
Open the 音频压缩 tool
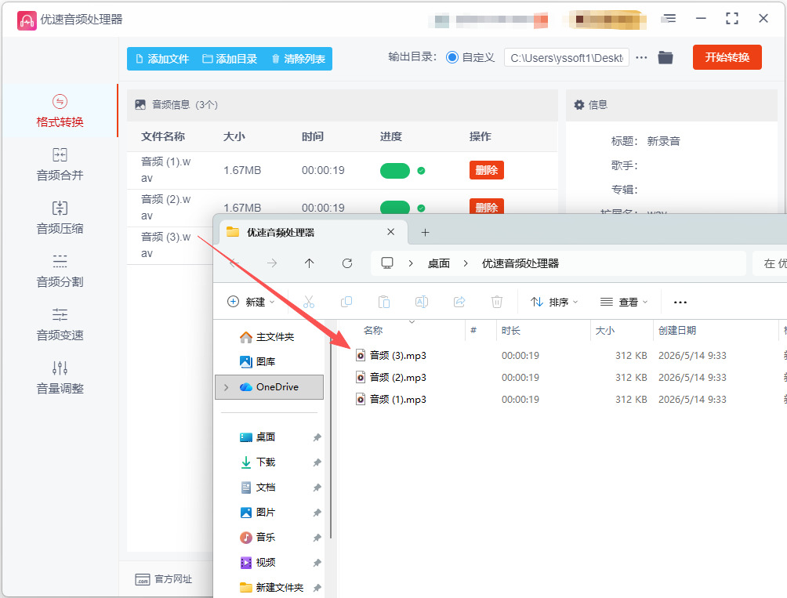(60, 218)
